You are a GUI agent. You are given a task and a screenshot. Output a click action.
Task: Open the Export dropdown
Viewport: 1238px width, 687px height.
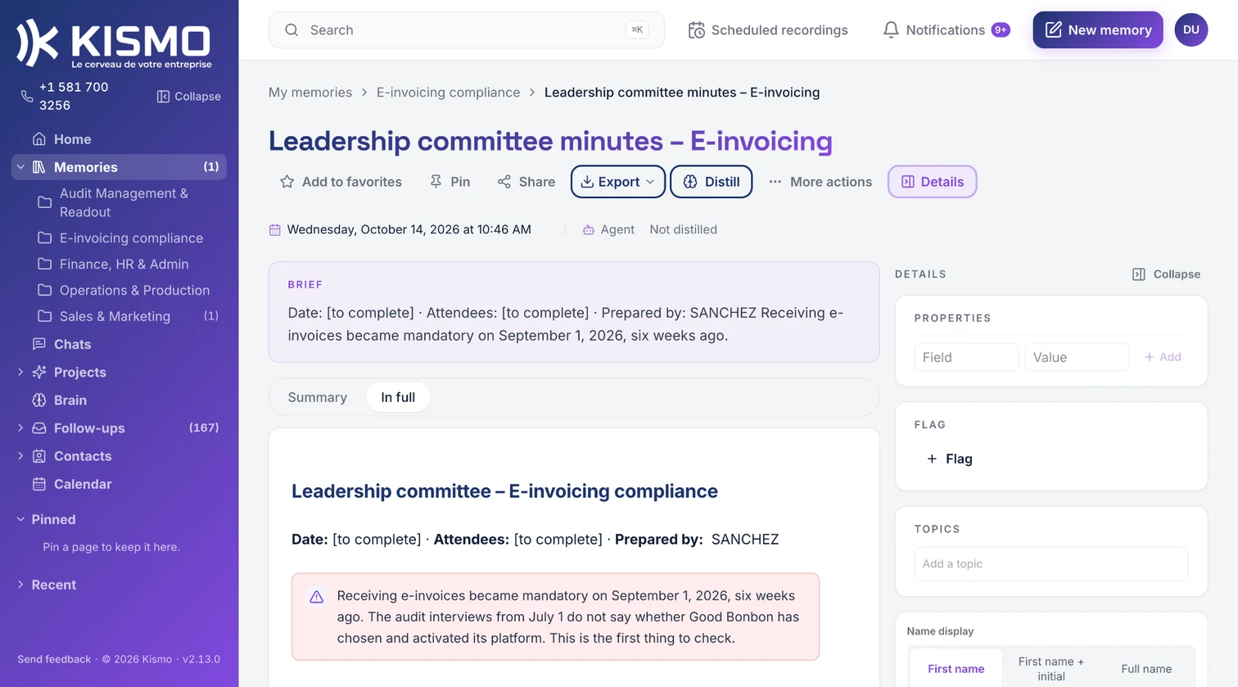coord(617,182)
